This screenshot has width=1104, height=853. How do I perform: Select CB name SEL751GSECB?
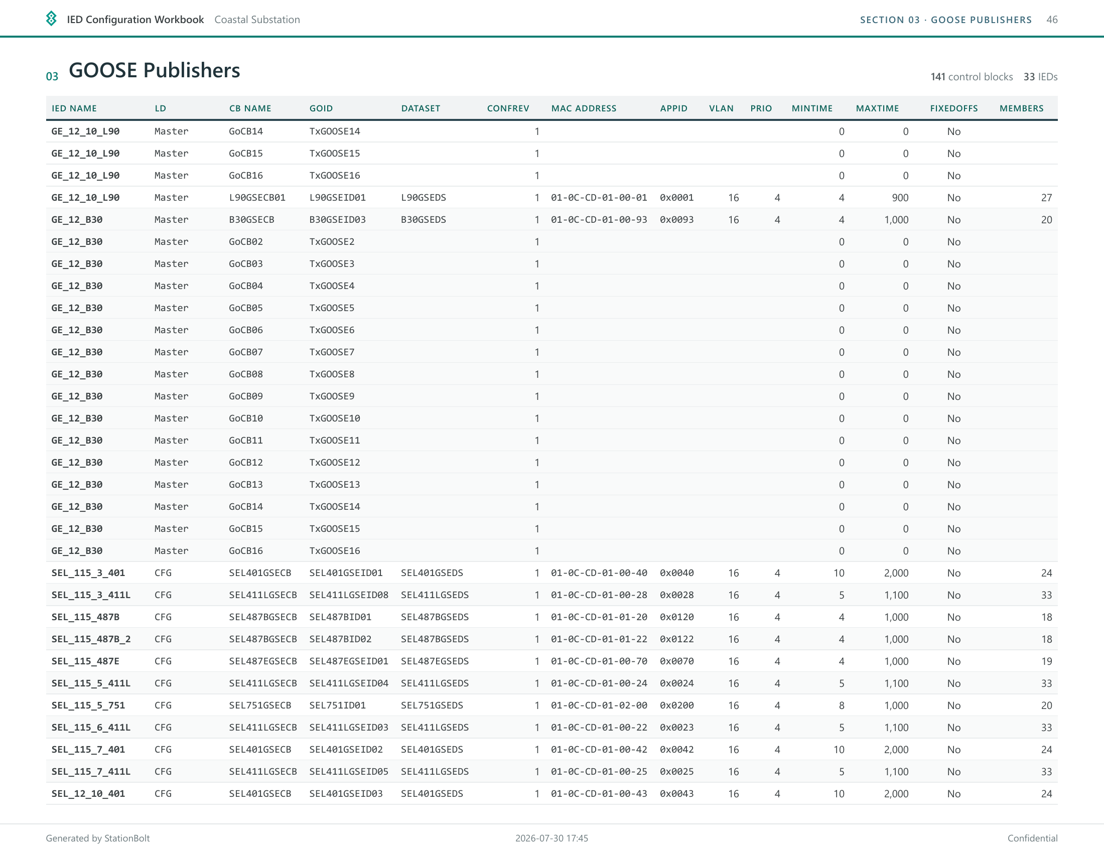[x=260, y=705]
